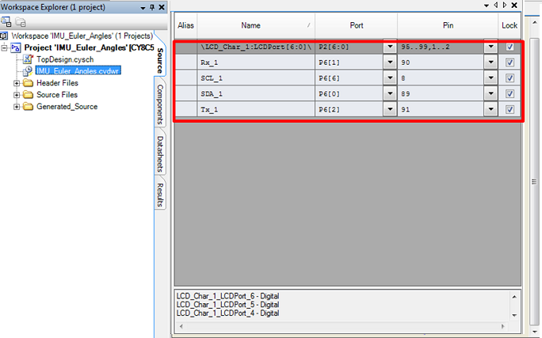Expand the Generated_Source folder
Image resolution: width=542 pixels, height=338 pixels.
pos(17,106)
